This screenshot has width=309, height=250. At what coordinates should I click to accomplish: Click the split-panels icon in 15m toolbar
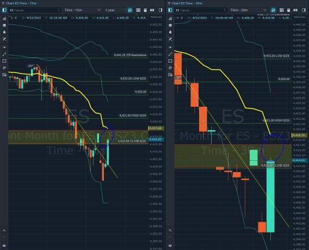[152, 10]
